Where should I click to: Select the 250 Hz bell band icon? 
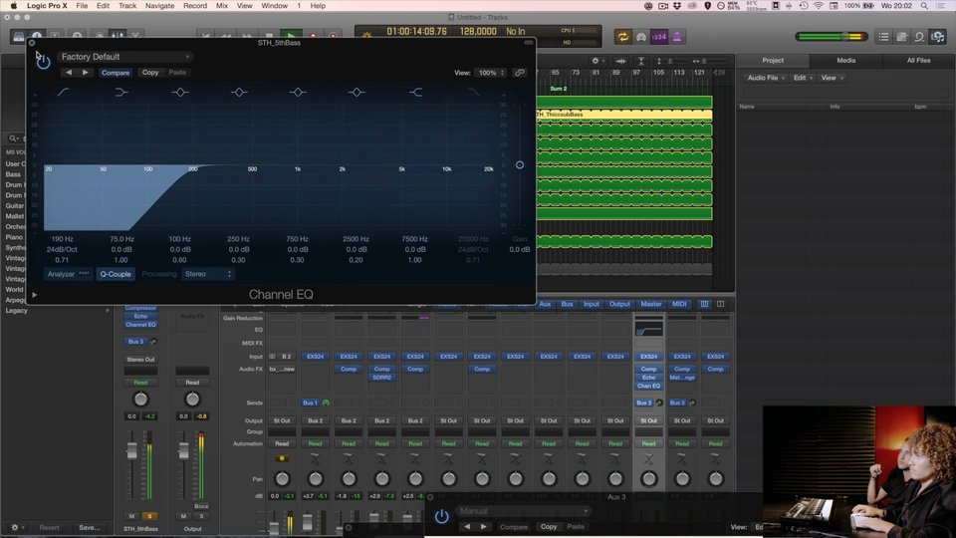[239, 92]
